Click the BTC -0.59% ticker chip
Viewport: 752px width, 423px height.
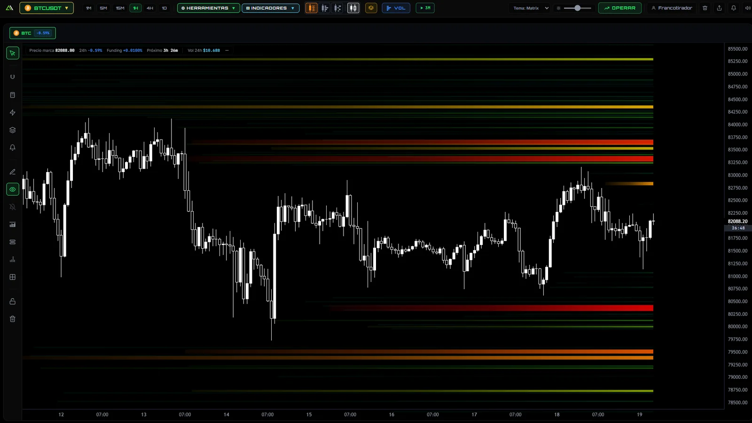pyautogui.click(x=32, y=33)
